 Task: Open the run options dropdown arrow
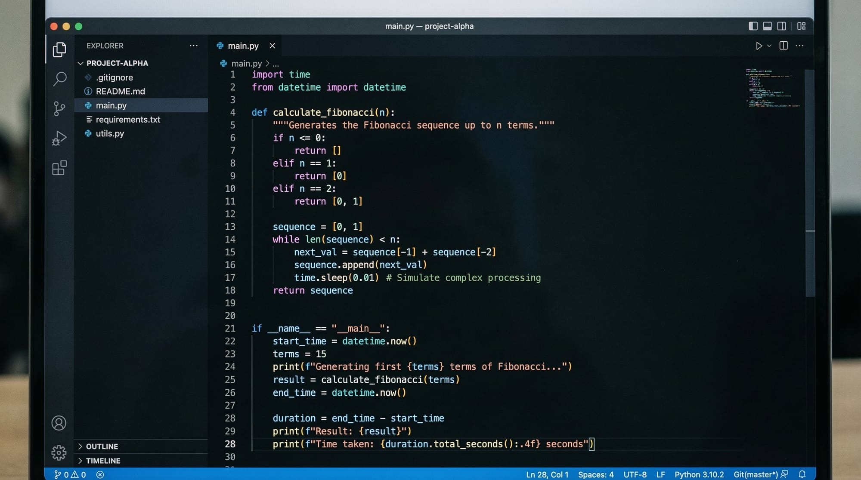(x=769, y=46)
